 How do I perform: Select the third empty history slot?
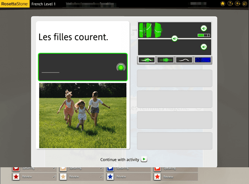174,120
